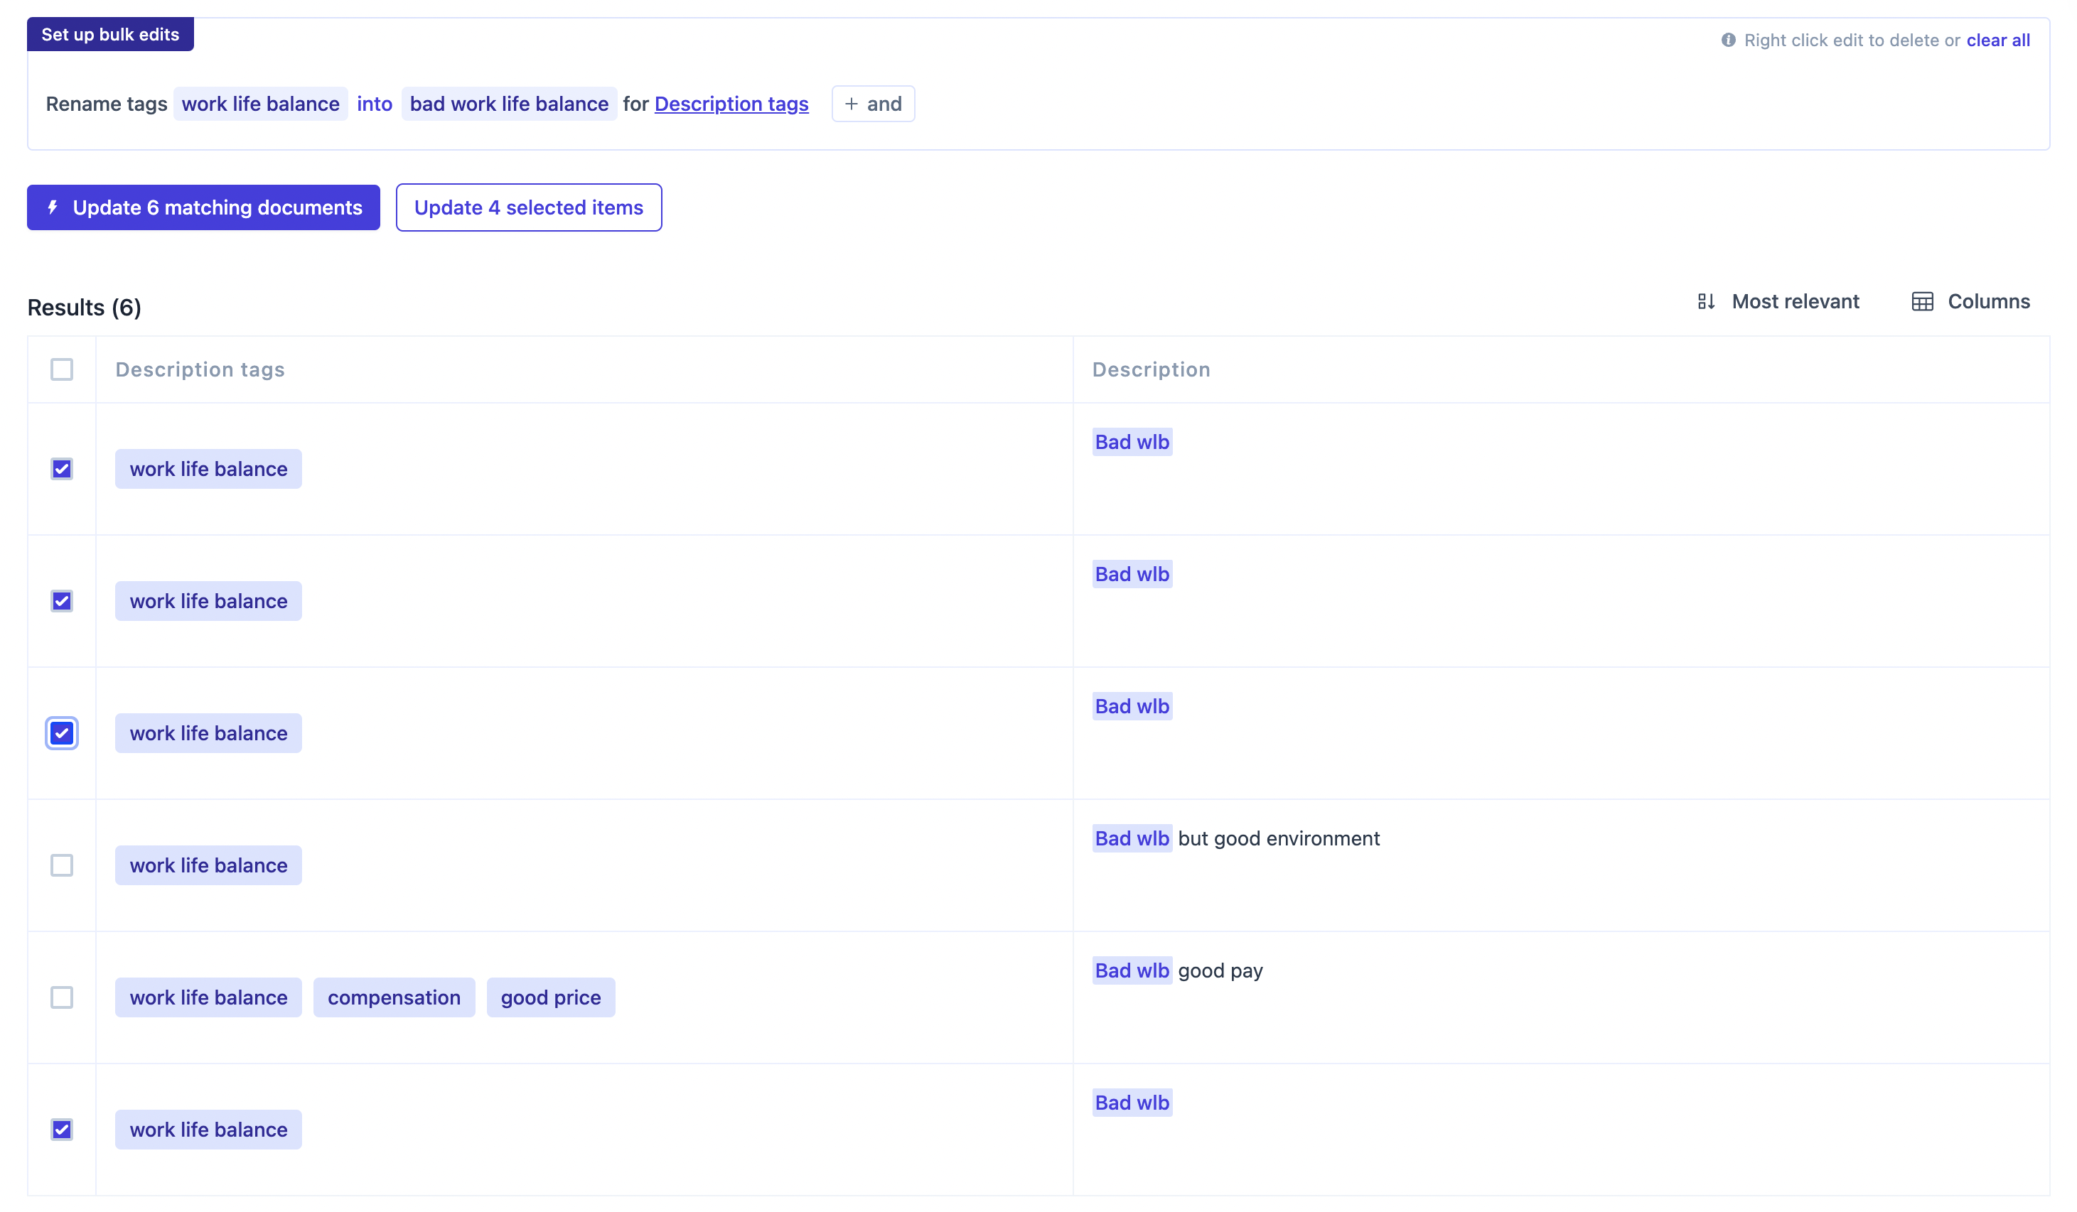Click the 'good price' tag chip

pyautogui.click(x=551, y=997)
